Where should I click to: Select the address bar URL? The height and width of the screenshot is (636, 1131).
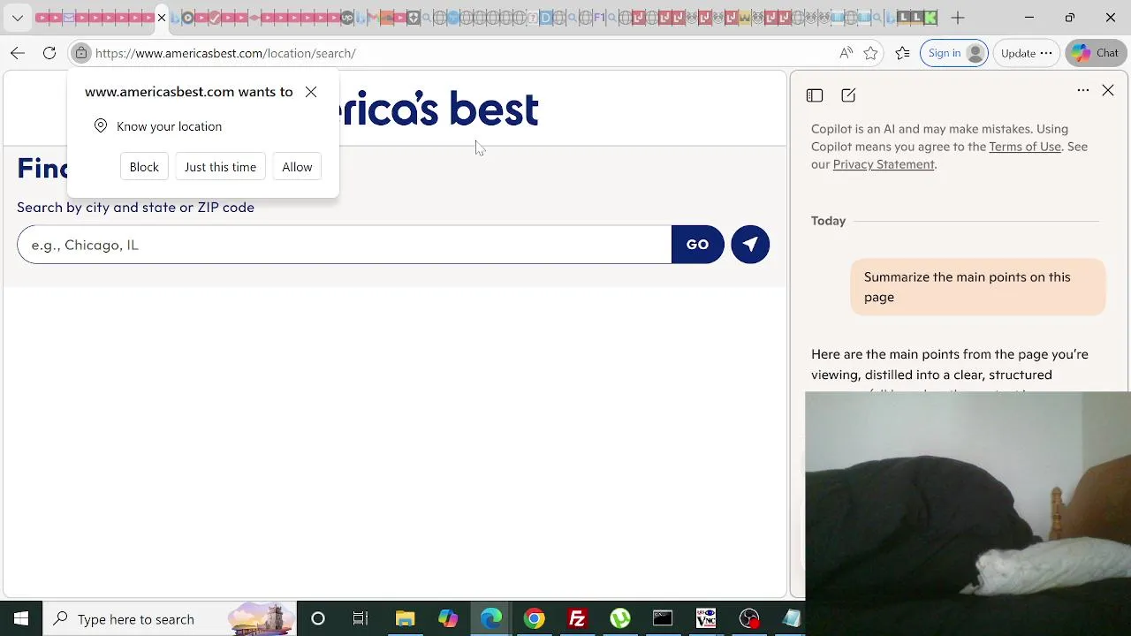pyautogui.click(x=225, y=53)
